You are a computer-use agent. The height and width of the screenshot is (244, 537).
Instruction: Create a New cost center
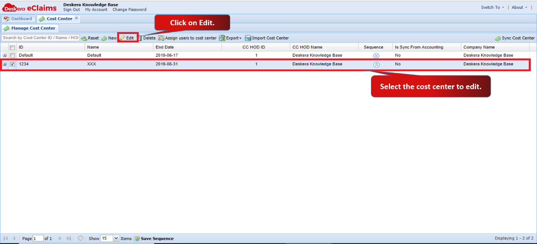click(x=109, y=38)
